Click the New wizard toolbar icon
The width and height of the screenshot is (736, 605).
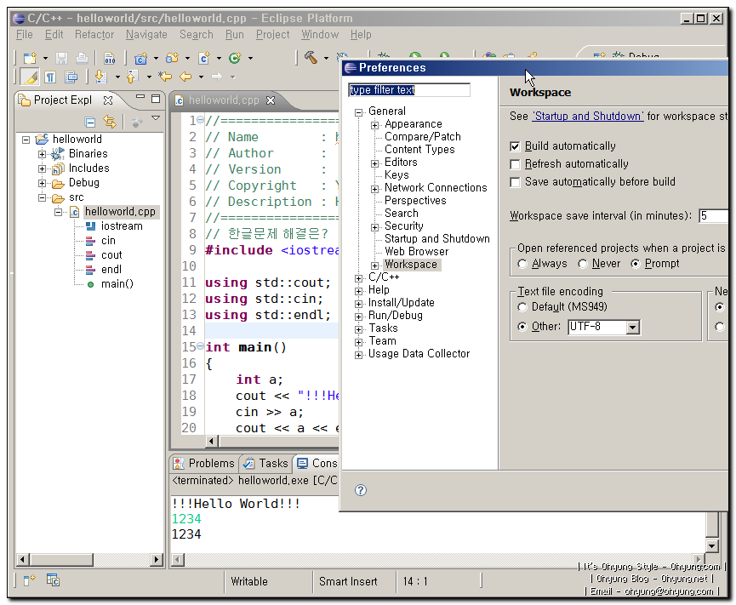[31, 58]
